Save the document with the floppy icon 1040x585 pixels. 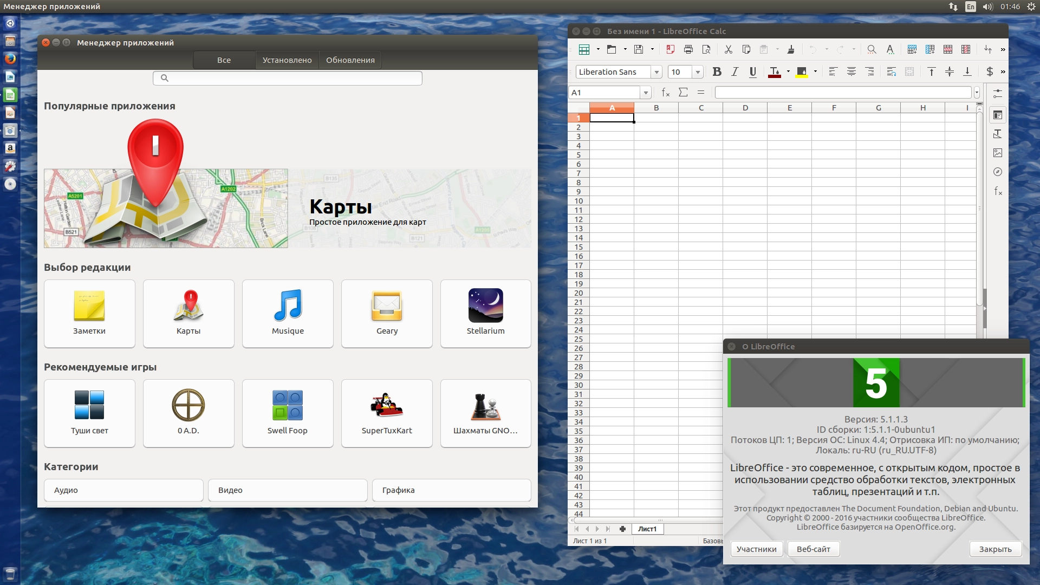click(x=639, y=49)
